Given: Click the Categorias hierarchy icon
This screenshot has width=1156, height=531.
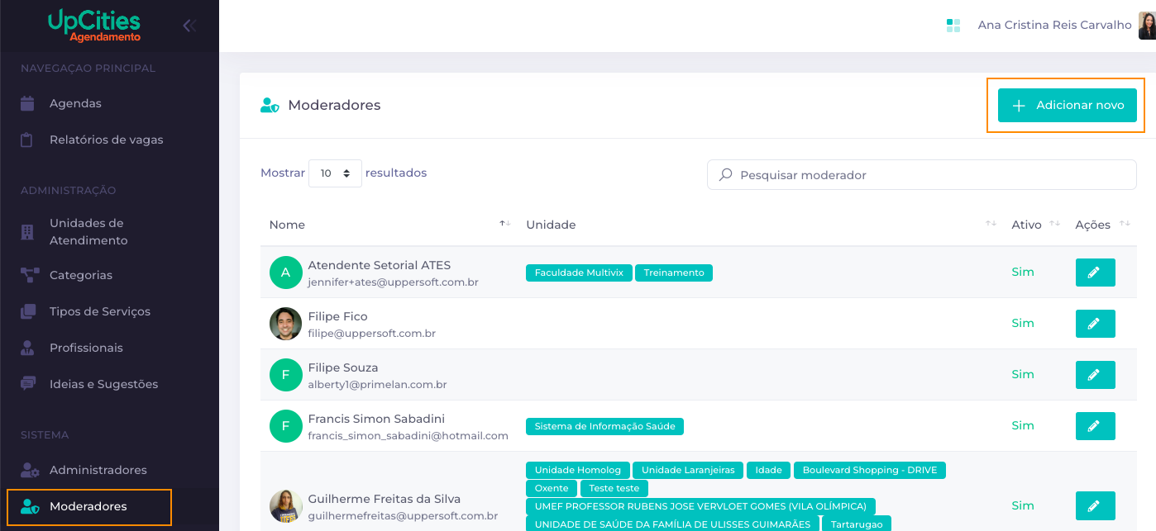Looking at the screenshot, I should coord(30,275).
